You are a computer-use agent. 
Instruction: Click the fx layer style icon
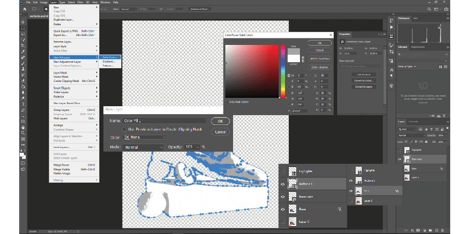(x=412, y=230)
